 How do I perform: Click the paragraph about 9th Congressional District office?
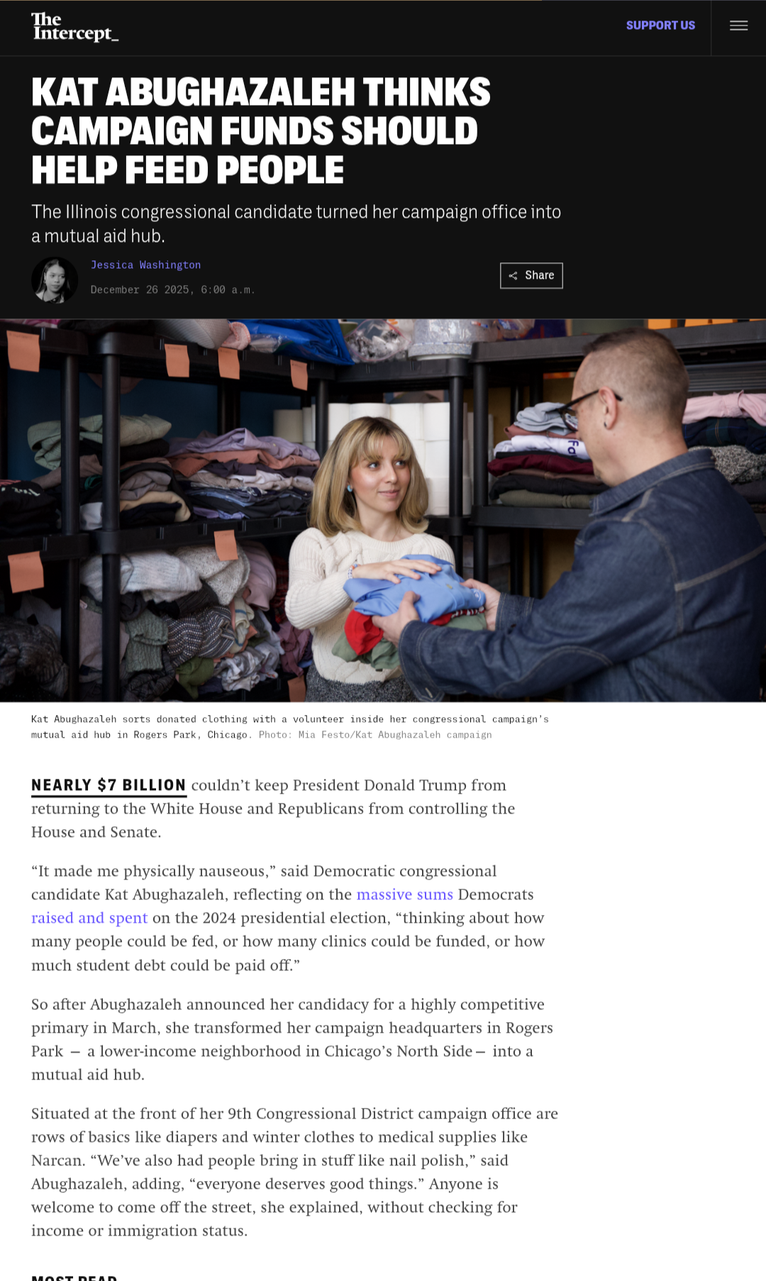point(294,1172)
